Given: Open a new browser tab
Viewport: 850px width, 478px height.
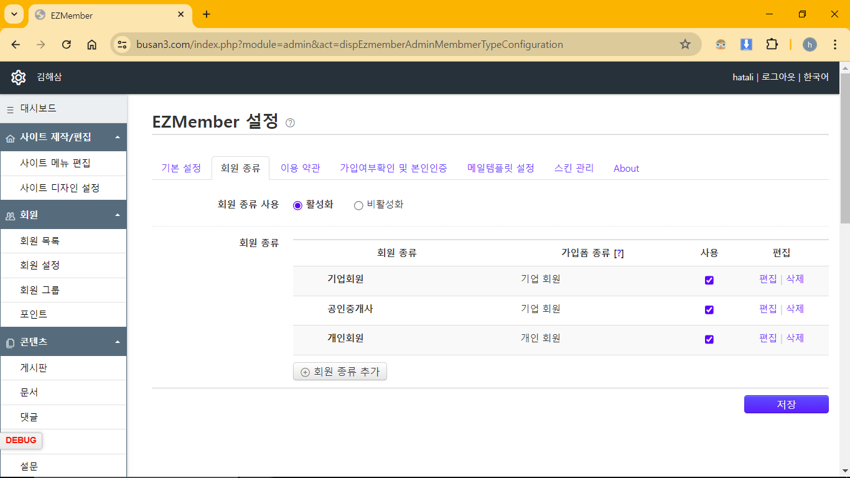Looking at the screenshot, I should [x=207, y=14].
